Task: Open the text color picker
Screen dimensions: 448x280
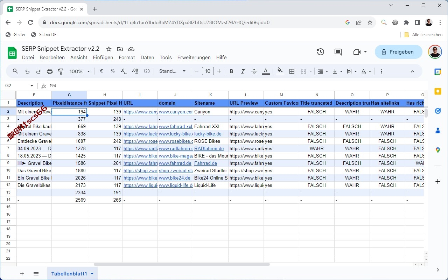Action: coord(266,71)
